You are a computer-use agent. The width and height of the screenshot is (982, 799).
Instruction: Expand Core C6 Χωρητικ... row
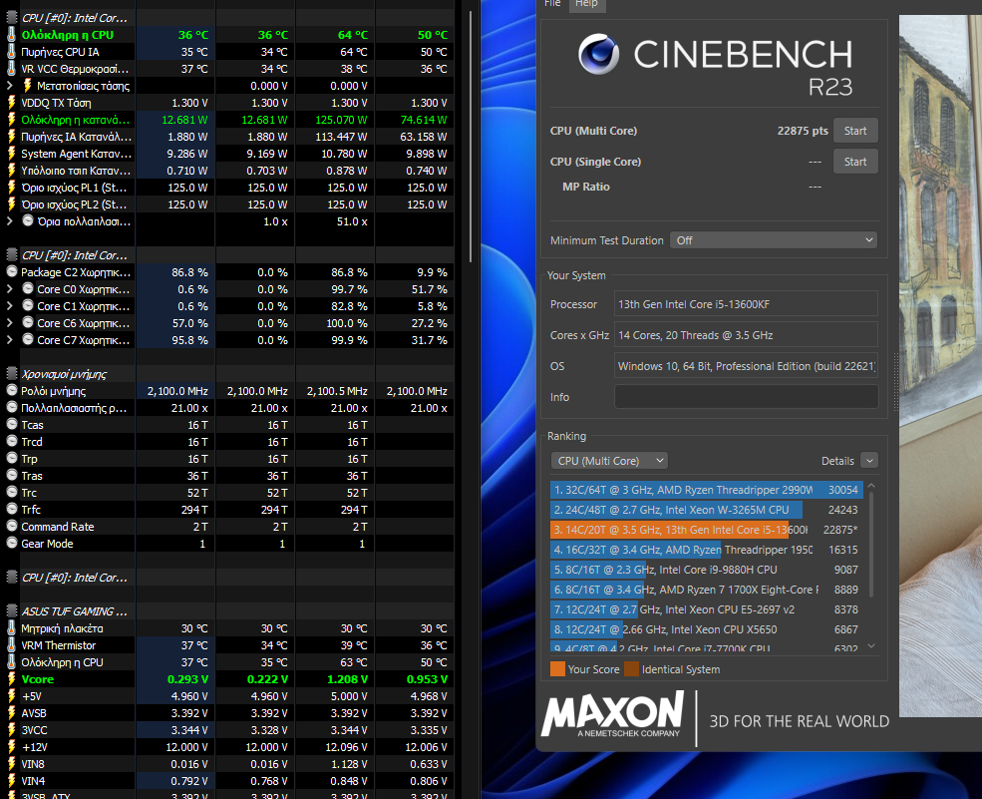pyautogui.click(x=9, y=323)
